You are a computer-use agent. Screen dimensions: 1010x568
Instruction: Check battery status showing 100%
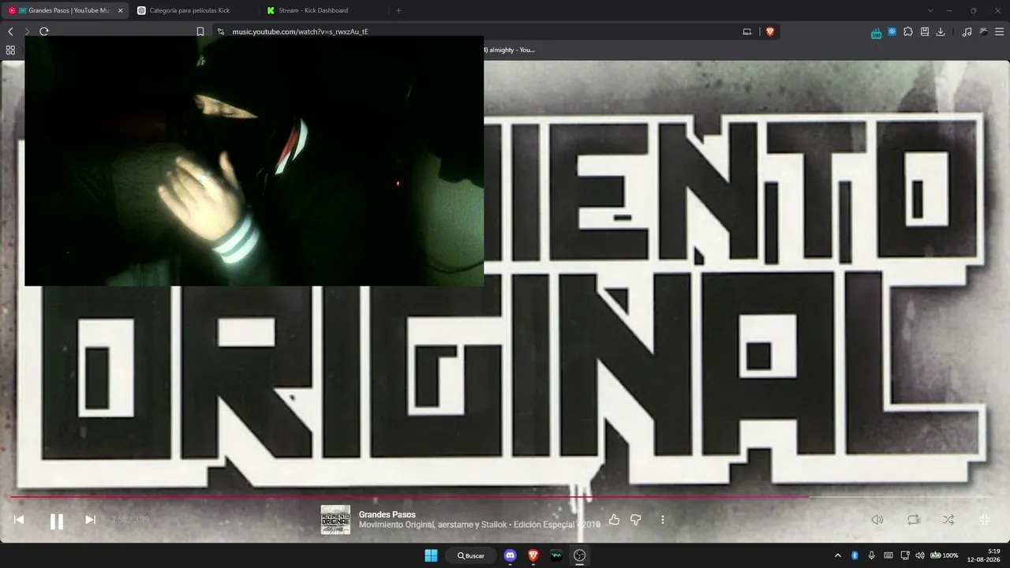pyautogui.click(x=945, y=555)
